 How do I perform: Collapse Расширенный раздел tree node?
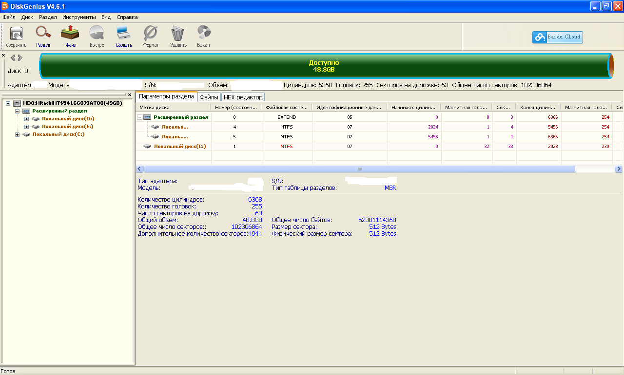[17, 111]
